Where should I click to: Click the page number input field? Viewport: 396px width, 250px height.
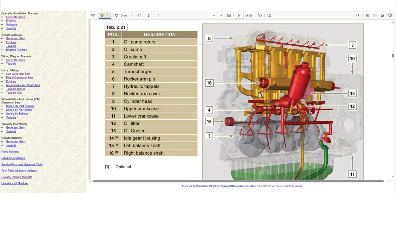pyautogui.click(x=239, y=15)
